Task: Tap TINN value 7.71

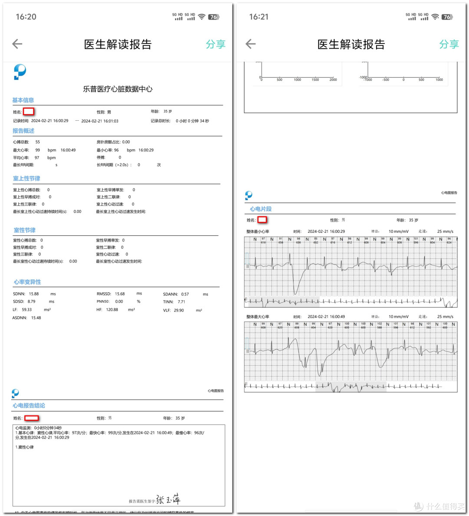Action: point(182,302)
